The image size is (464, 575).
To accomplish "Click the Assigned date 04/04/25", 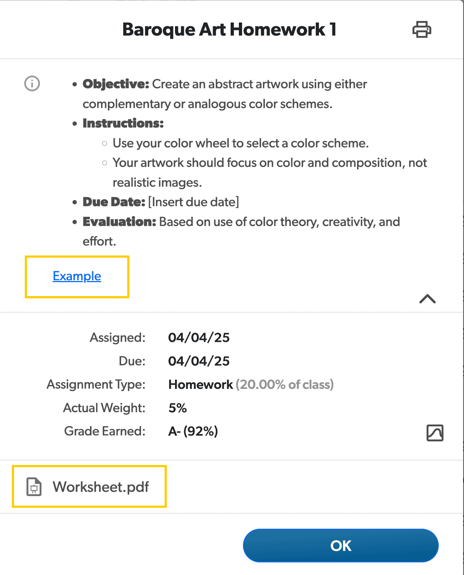I will [x=199, y=337].
